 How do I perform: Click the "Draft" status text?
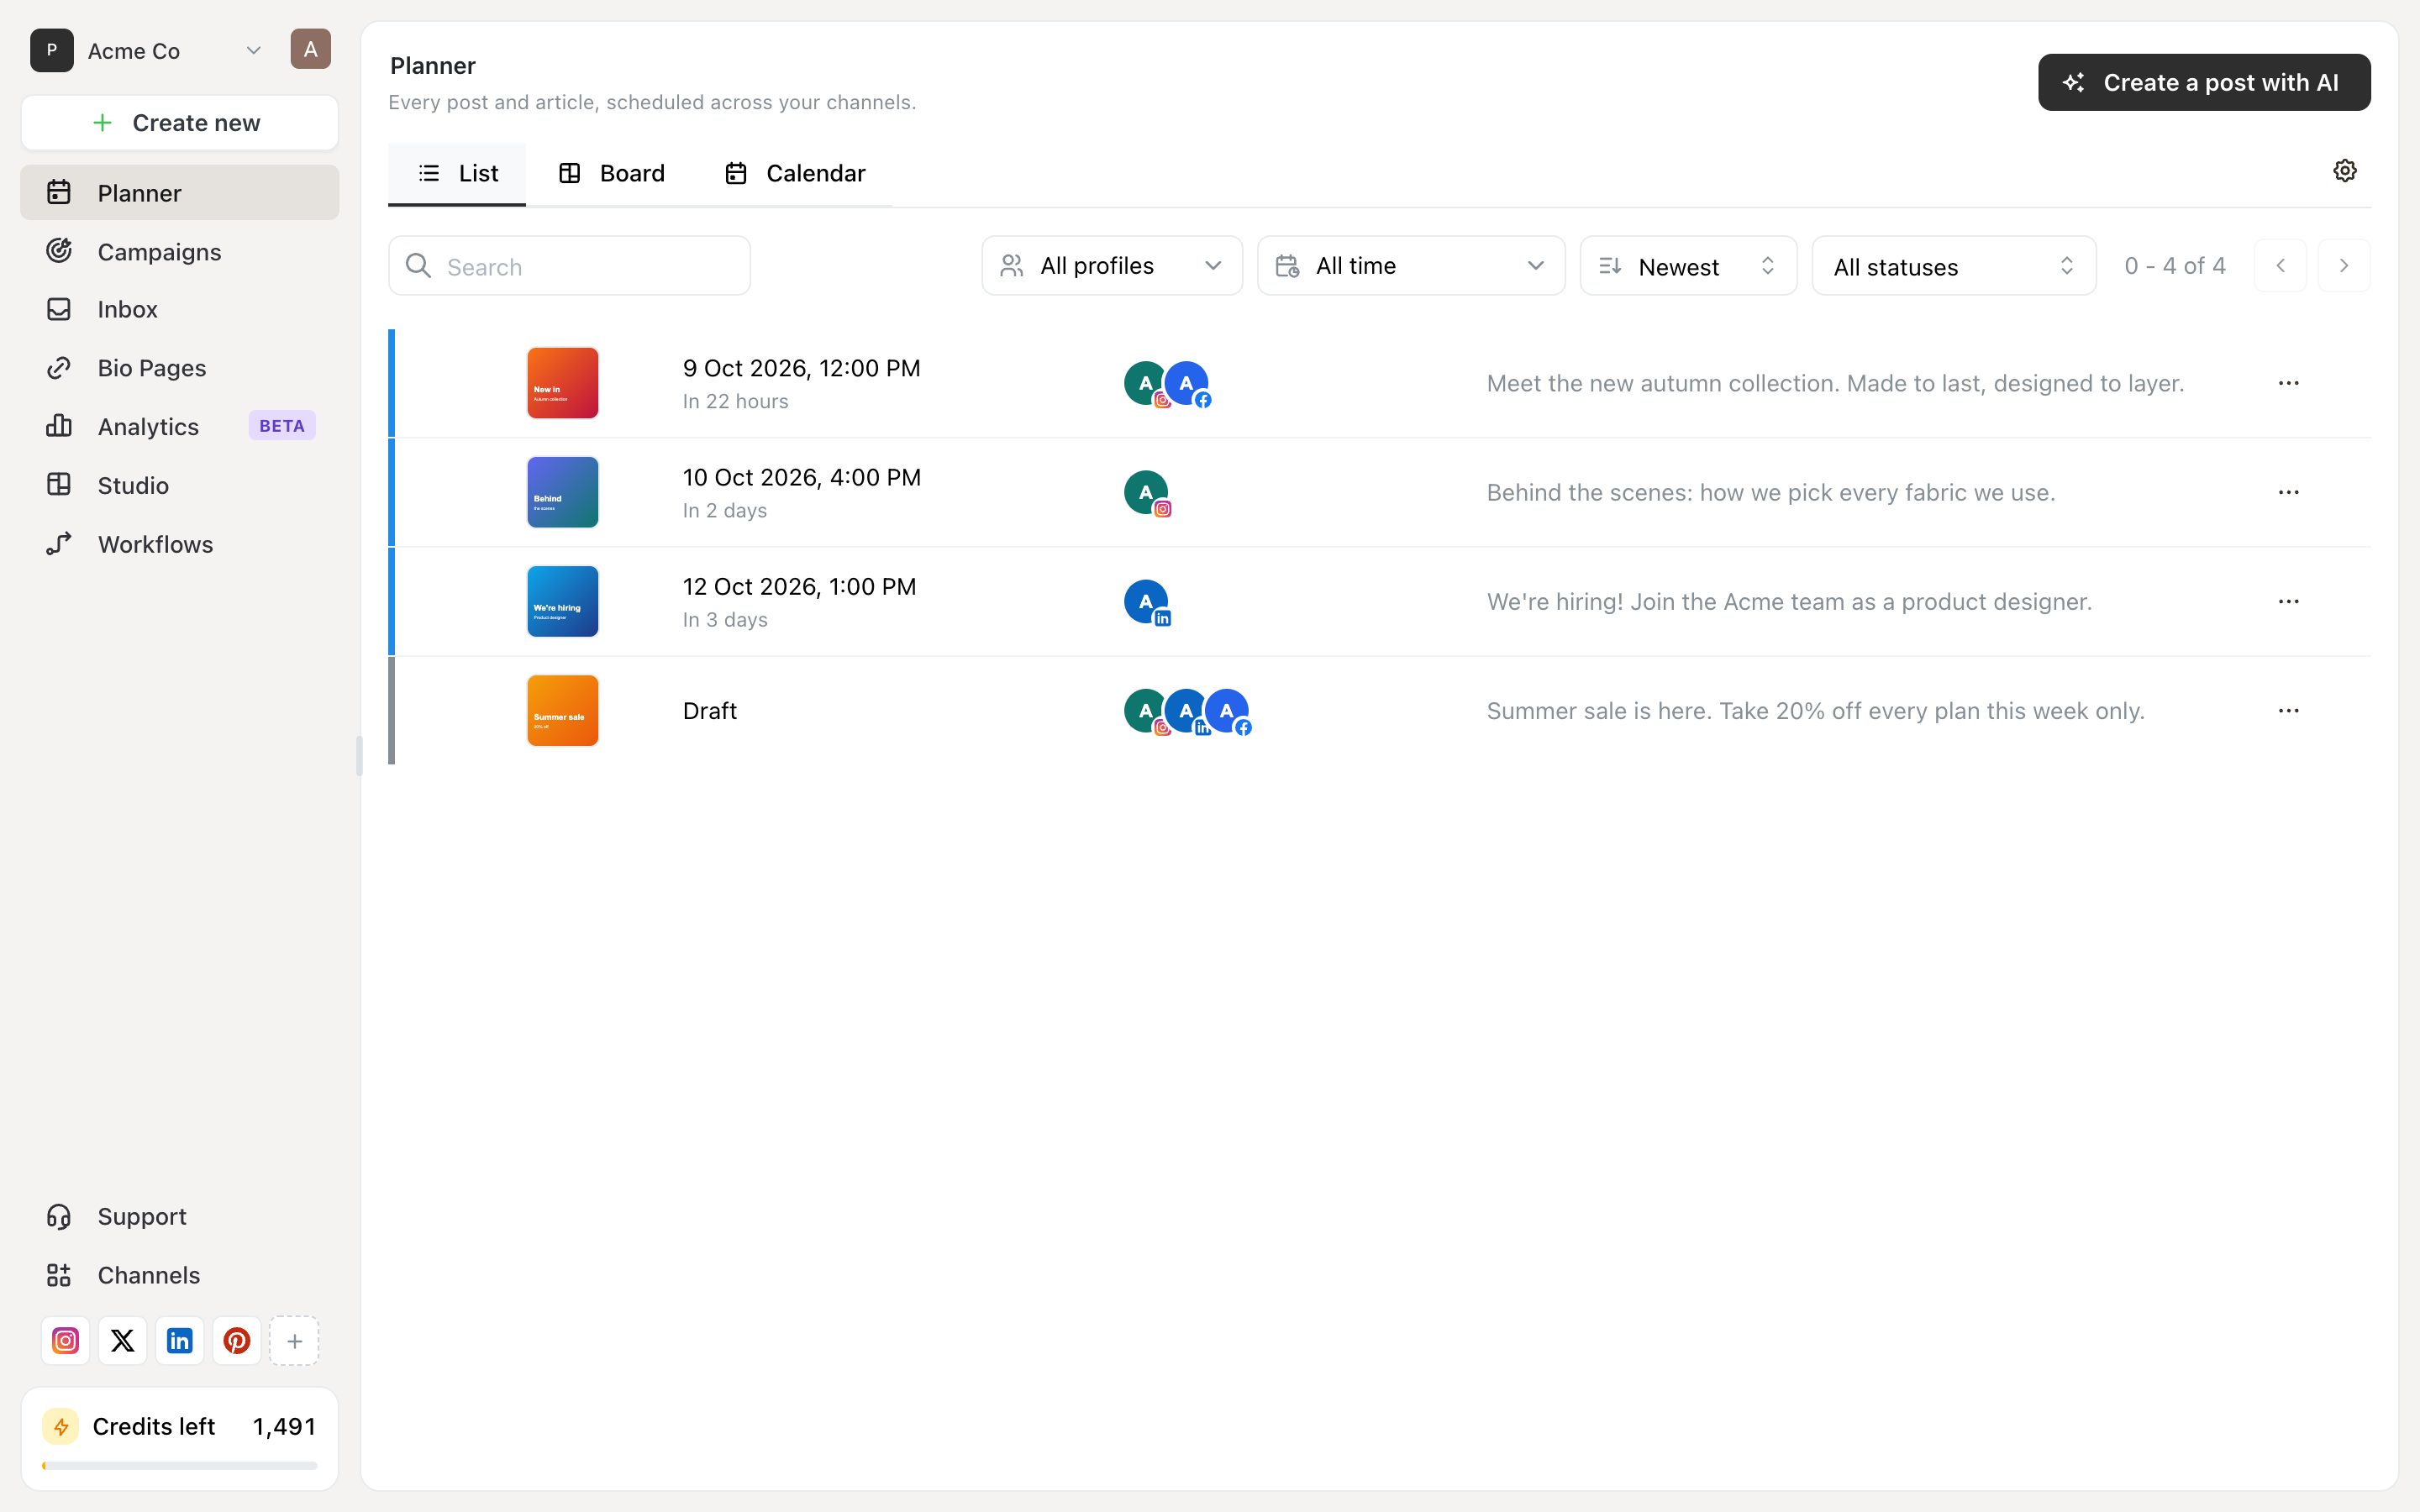(710, 711)
